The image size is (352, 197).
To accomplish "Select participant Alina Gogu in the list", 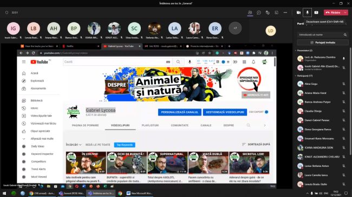I will [322, 84].
